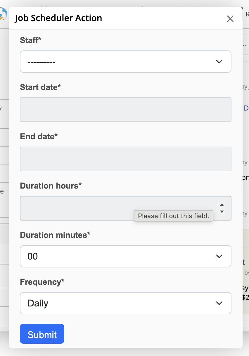Click the Start date input field
This screenshot has width=249, height=356.
(x=126, y=110)
